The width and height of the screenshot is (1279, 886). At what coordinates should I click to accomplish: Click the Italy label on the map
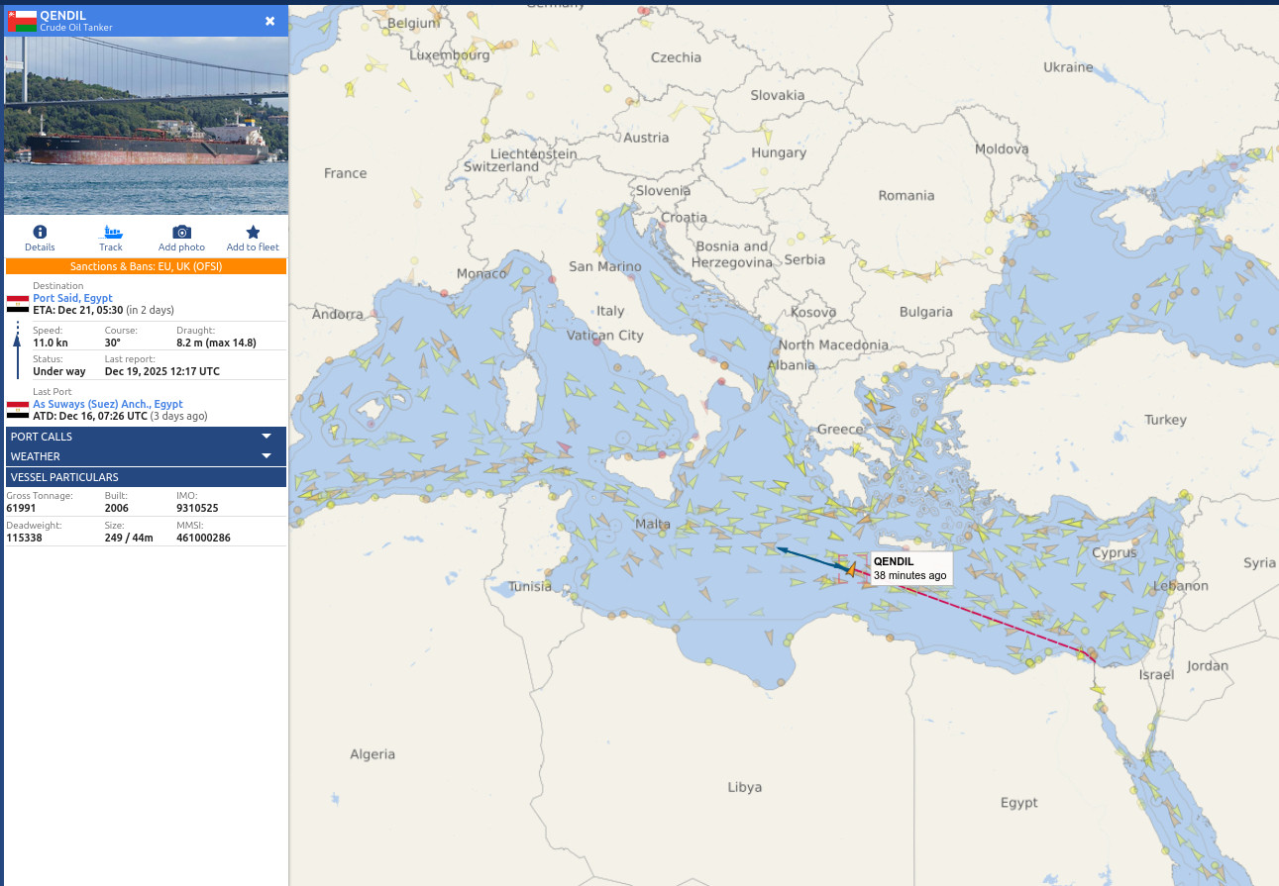(610, 311)
